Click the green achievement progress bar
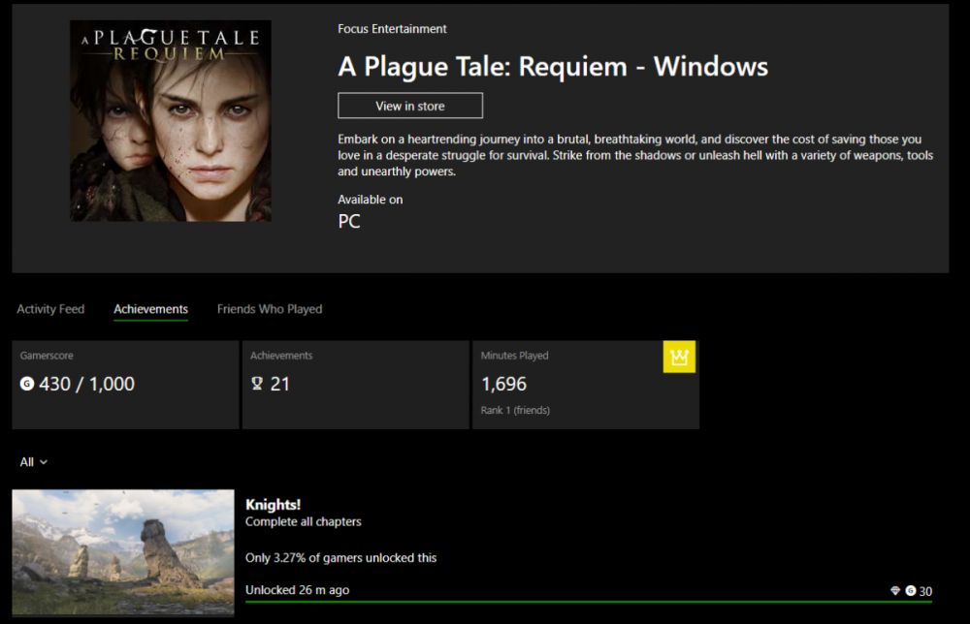The width and height of the screenshot is (970, 624). pyautogui.click(x=589, y=601)
